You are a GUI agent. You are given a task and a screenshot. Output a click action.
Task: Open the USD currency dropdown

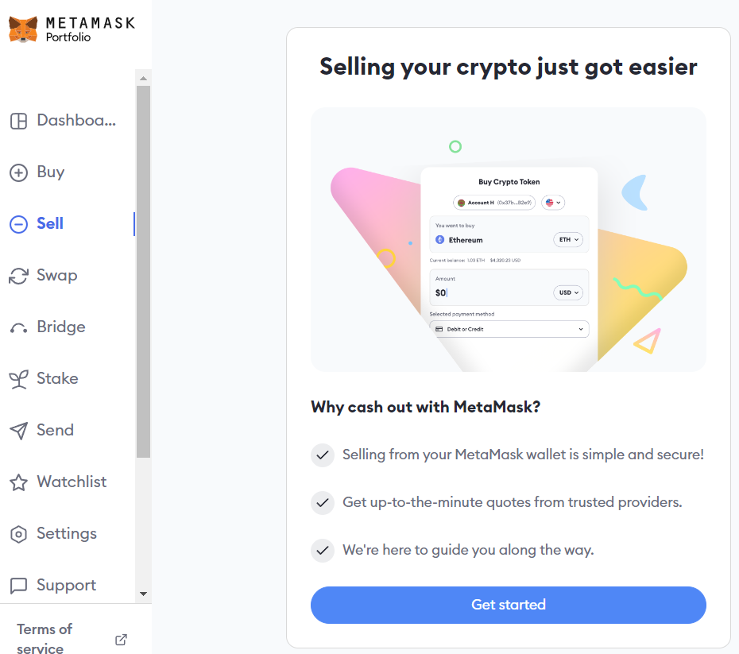point(568,292)
